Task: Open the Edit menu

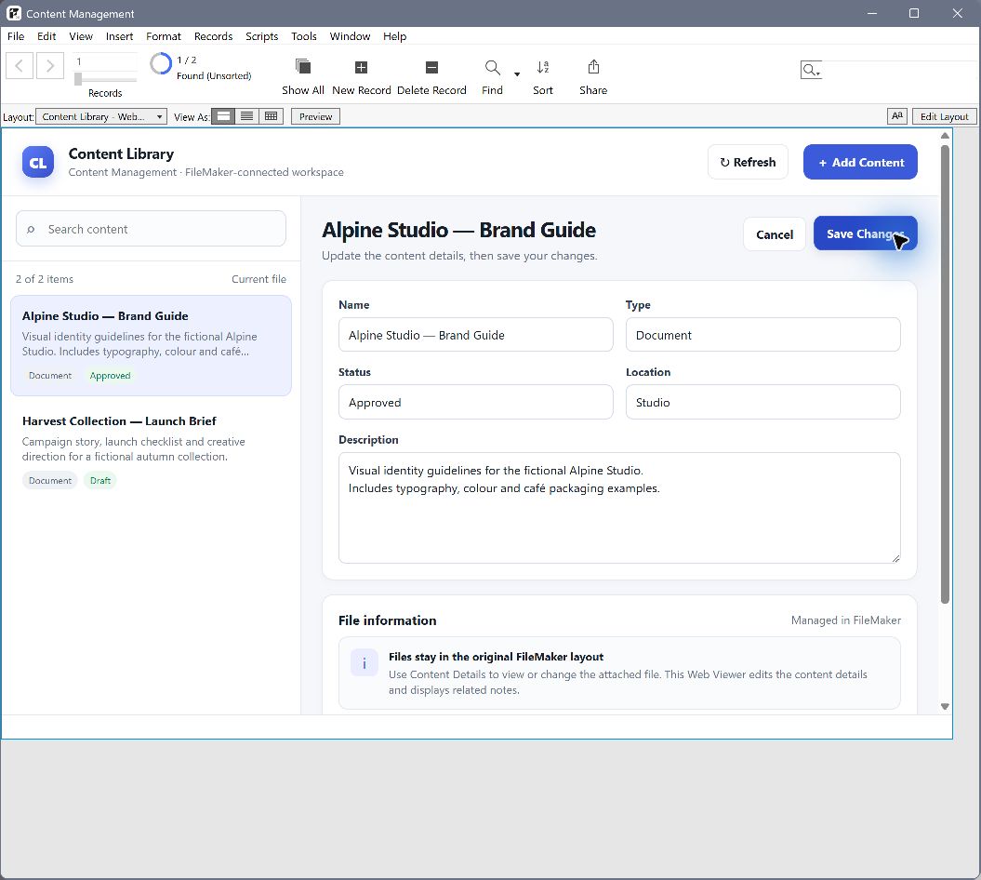Action: point(46,36)
